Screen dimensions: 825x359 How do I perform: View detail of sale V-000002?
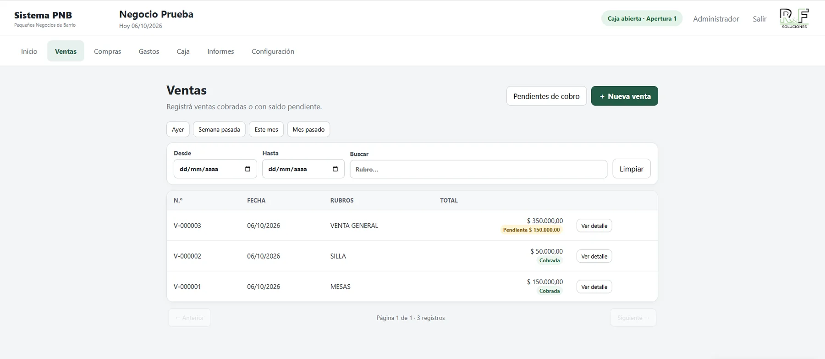594,256
